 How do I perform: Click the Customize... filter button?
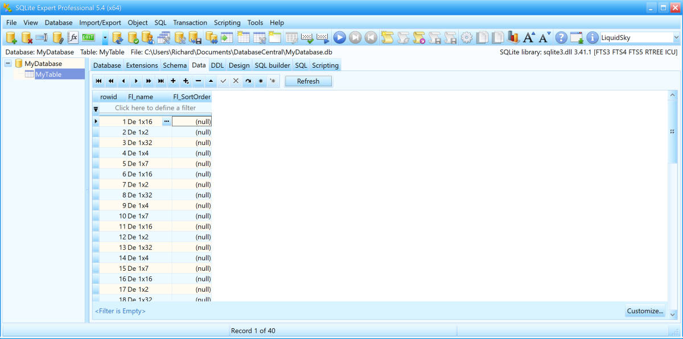[645, 311]
